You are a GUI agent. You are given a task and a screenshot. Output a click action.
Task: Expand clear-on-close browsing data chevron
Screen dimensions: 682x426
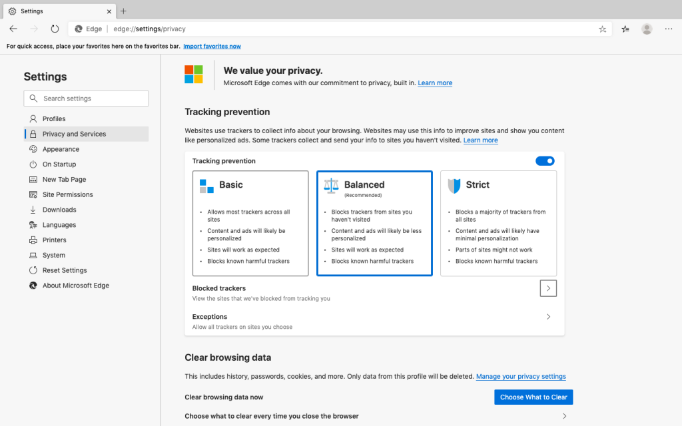click(564, 416)
